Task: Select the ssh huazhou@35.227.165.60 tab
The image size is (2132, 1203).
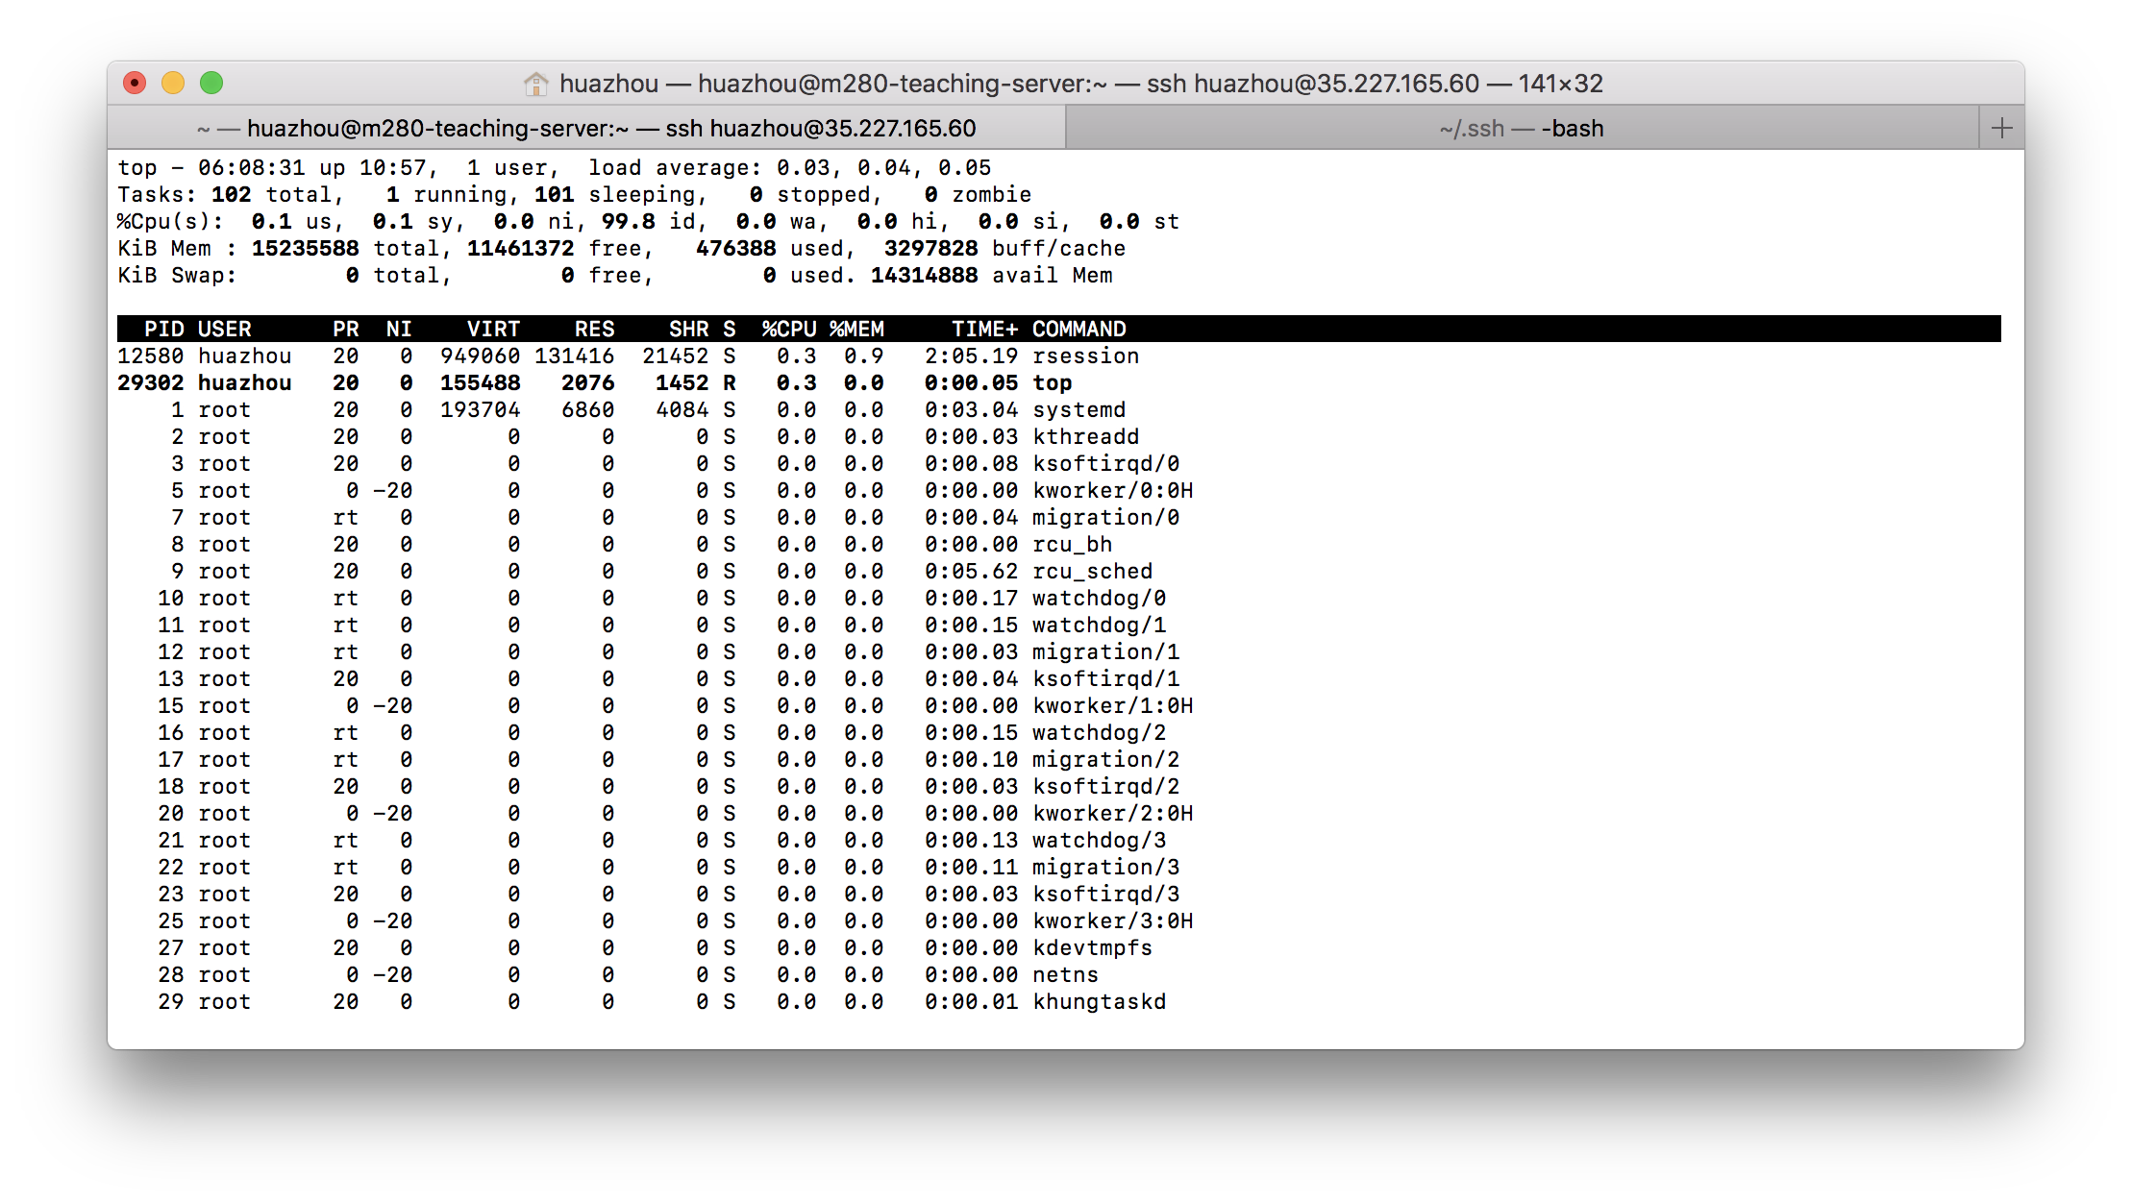Action: click(586, 128)
